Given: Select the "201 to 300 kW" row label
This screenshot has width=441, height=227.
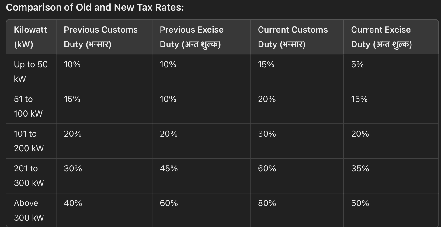Looking at the screenshot, I should pos(29,176).
